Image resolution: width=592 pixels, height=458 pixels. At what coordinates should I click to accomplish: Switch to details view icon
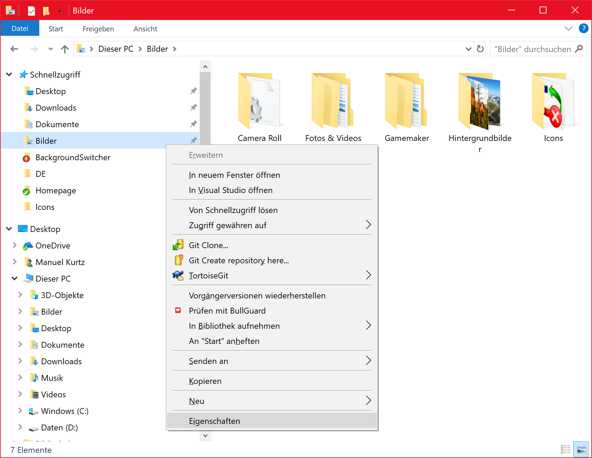click(x=565, y=449)
